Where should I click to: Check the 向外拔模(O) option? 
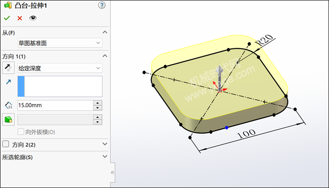click(20, 132)
